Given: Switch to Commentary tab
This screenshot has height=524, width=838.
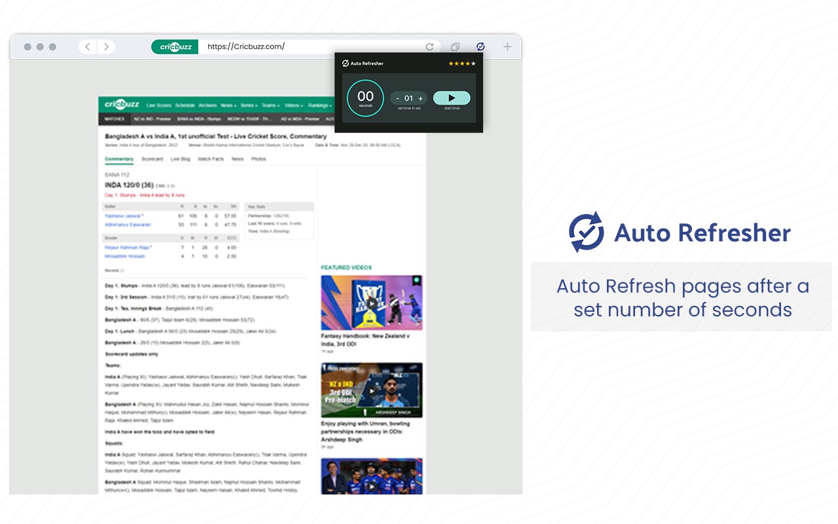Looking at the screenshot, I should (x=119, y=159).
